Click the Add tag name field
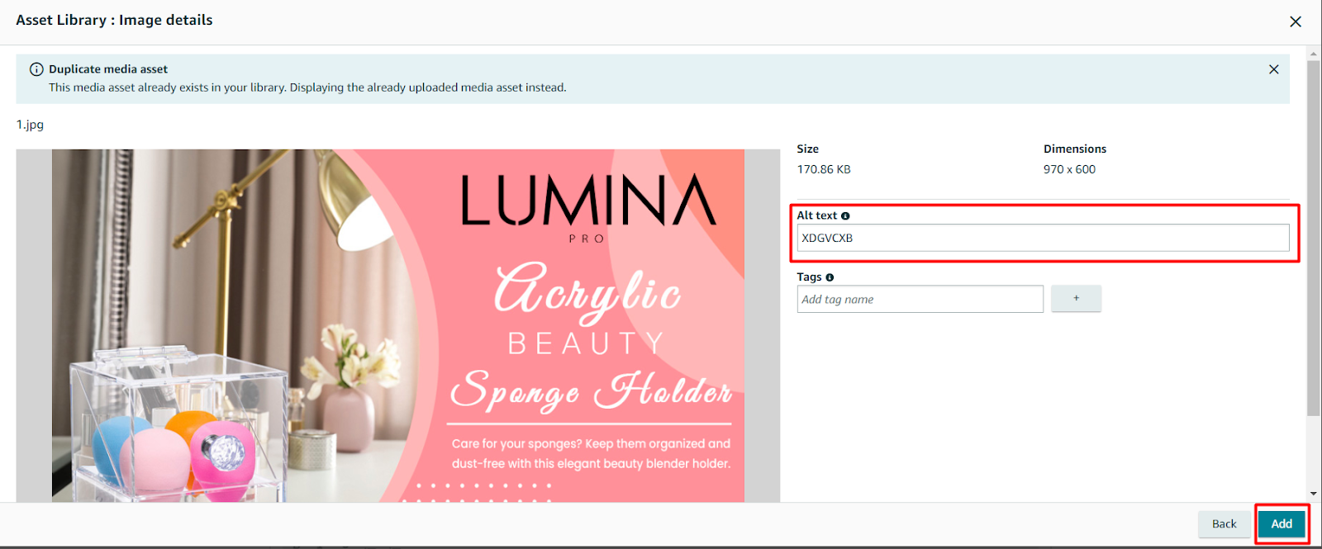The width and height of the screenshot is (1322, 549). [920, 299]
